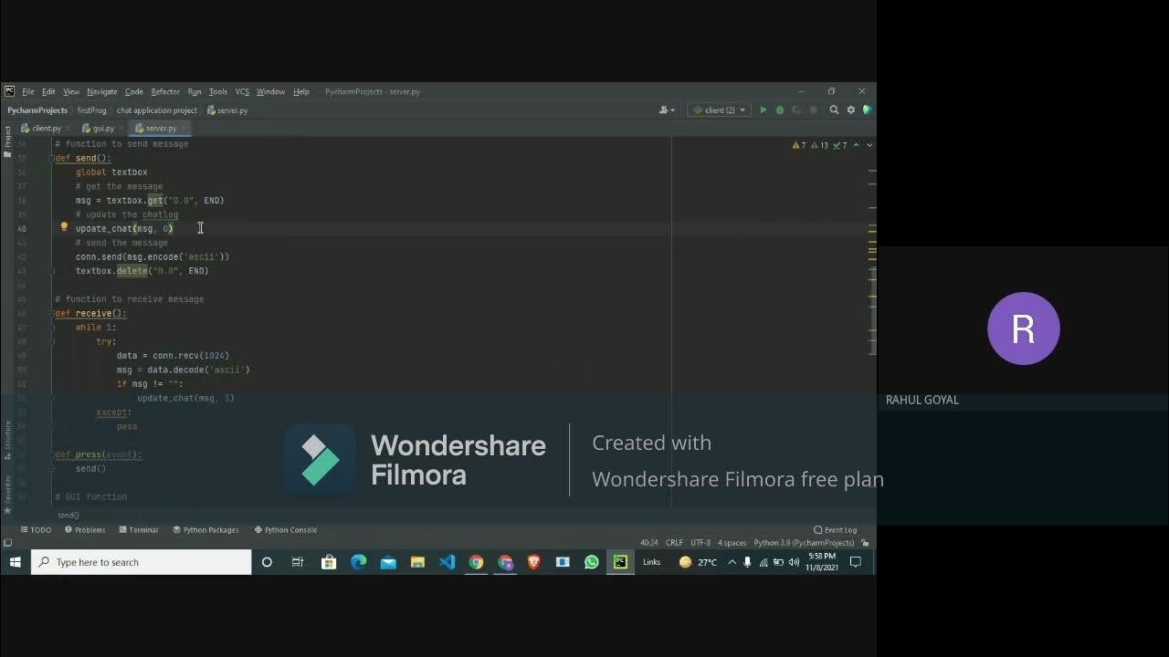Screen dimensions: 1169x657
Task: Open the Python Console tool window
Action: click(286, 530)
